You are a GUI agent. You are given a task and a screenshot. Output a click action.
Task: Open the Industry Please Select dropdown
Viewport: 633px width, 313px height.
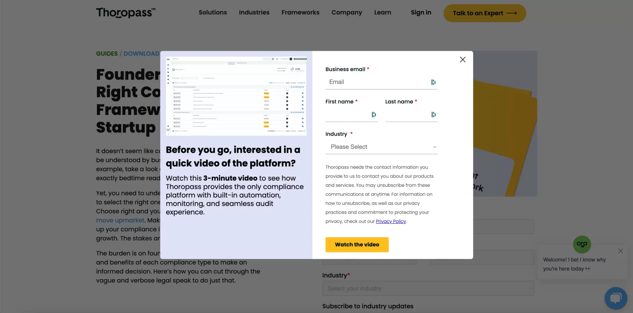(381, 147)
